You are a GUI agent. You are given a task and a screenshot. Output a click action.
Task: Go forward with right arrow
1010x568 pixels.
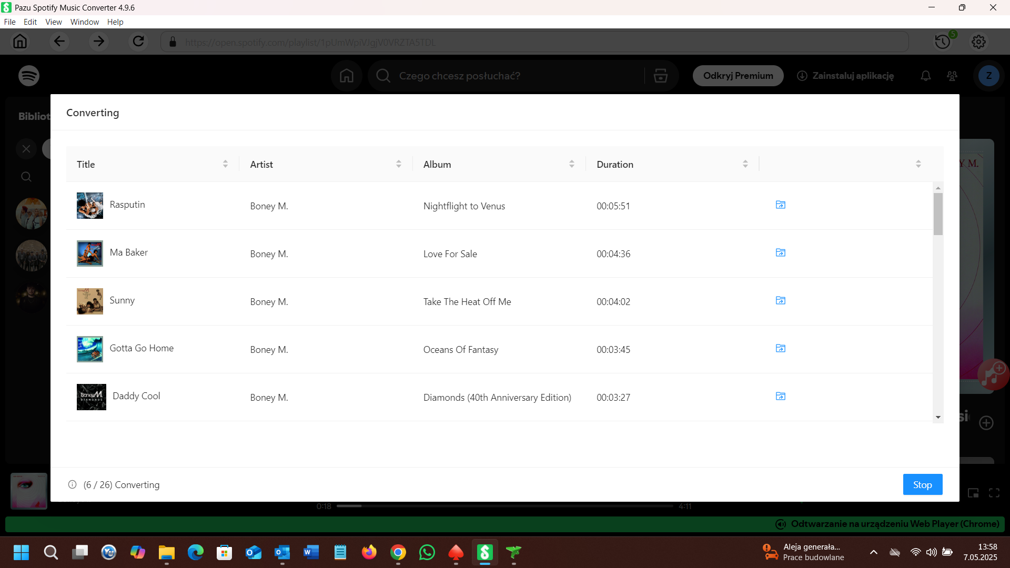(x=99, y=42)
